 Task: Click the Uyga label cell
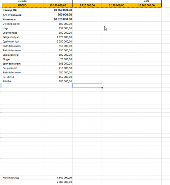(22, 28)
